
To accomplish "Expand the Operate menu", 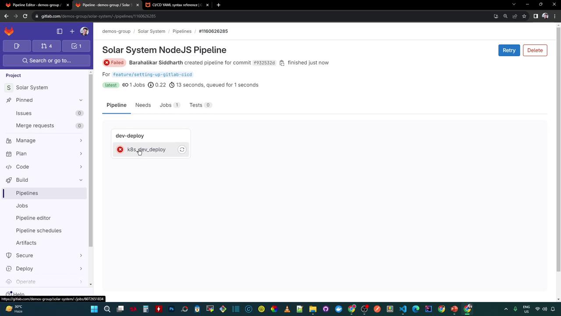I will 45,282.
